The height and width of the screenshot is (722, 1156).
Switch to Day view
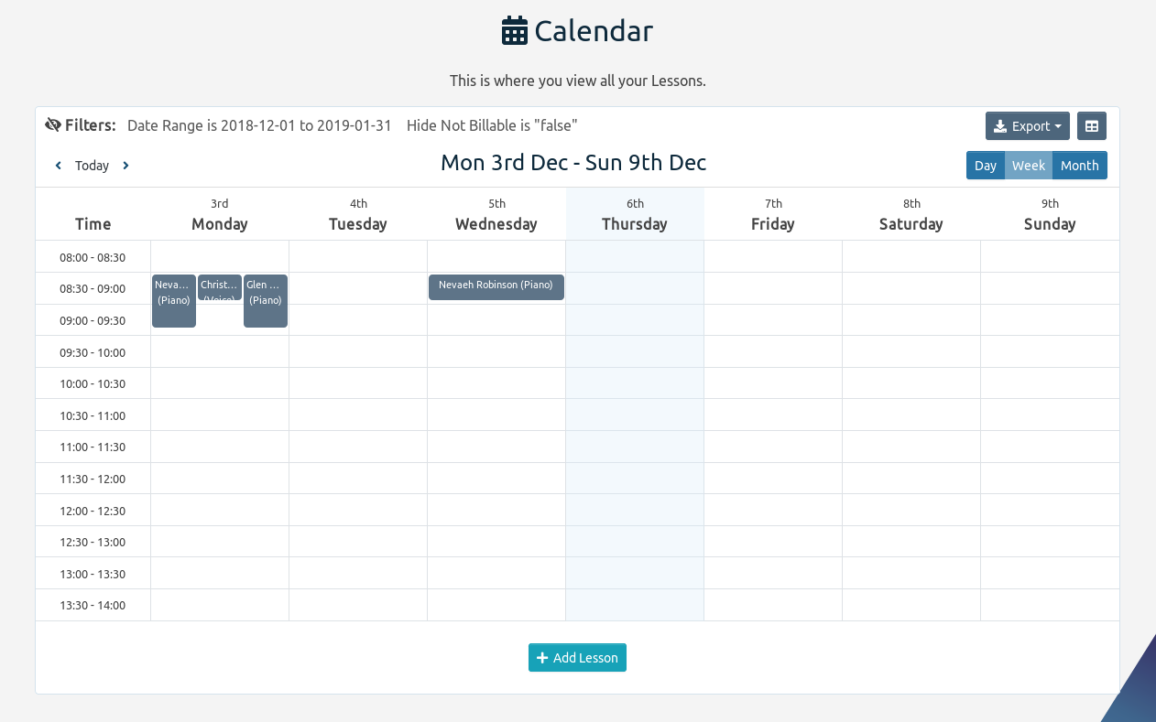(985, 166)
